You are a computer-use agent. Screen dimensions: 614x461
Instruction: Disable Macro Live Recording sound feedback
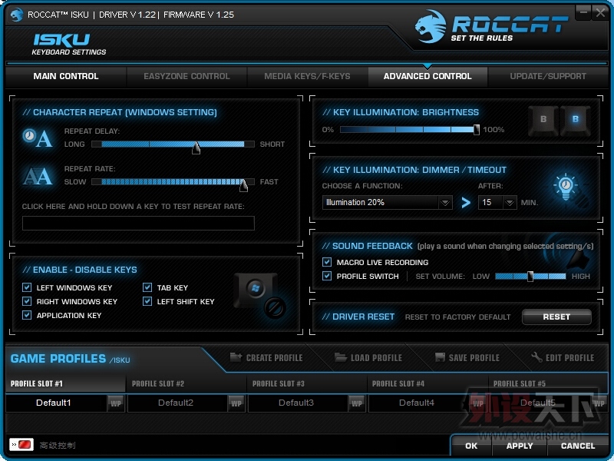click(327, 262)
